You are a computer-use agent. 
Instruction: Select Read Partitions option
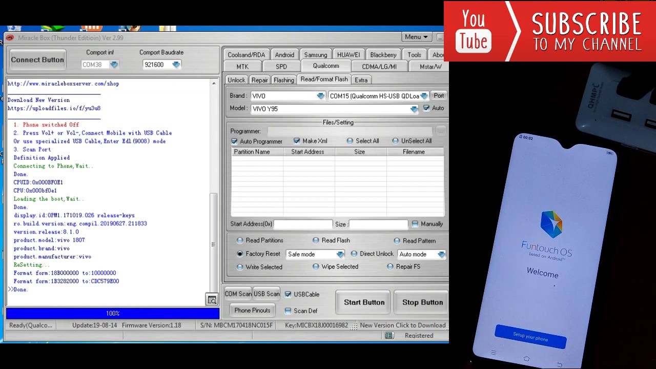pos(240,240)
